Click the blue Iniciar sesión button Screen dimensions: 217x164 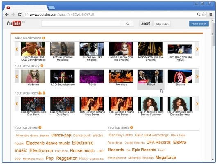pyautogui.click(x=199, y=23)
